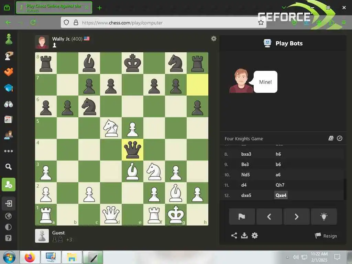Open the language globe icon
This screenshot has width=352, height=264.
(x=8, y=216)
